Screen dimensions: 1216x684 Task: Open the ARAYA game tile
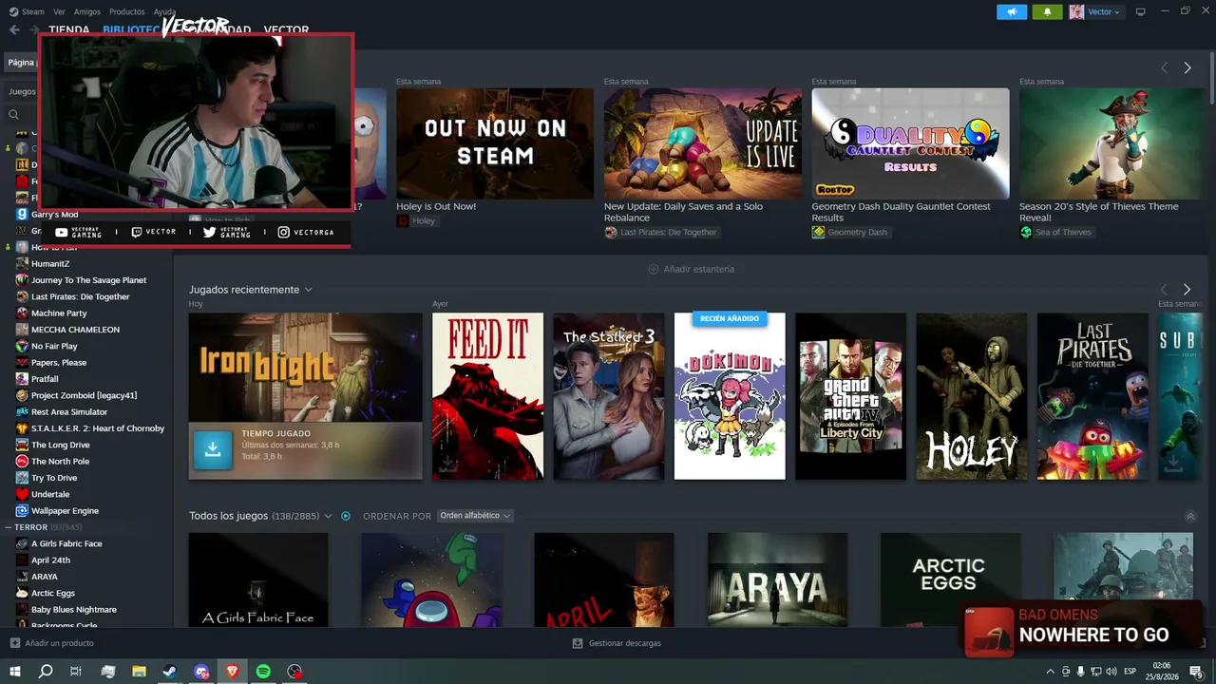pyautogui.click(x=777, y=579)
